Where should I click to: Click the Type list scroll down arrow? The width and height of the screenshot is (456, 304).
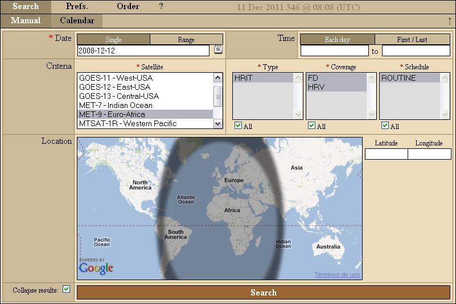[298, 114]
